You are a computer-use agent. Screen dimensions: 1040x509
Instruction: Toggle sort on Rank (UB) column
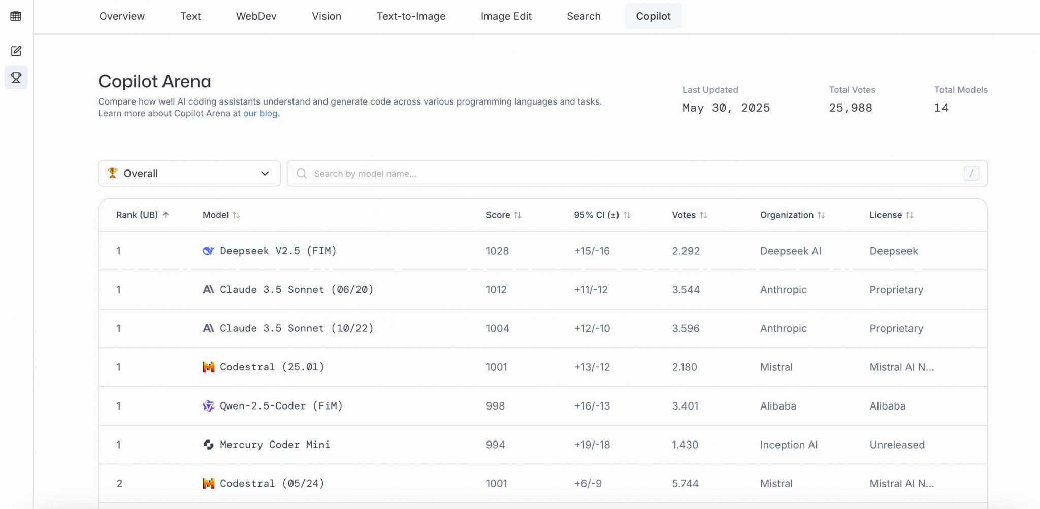click(x=142, y=215)
